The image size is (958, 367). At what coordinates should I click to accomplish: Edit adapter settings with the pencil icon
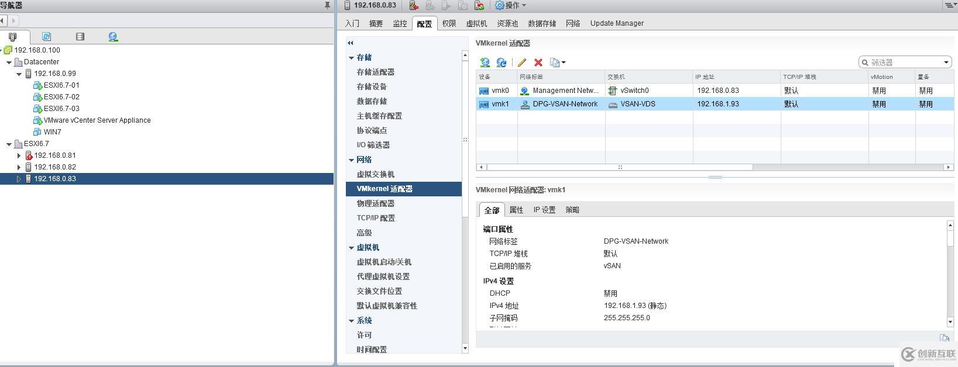click(x=522, y=62)
